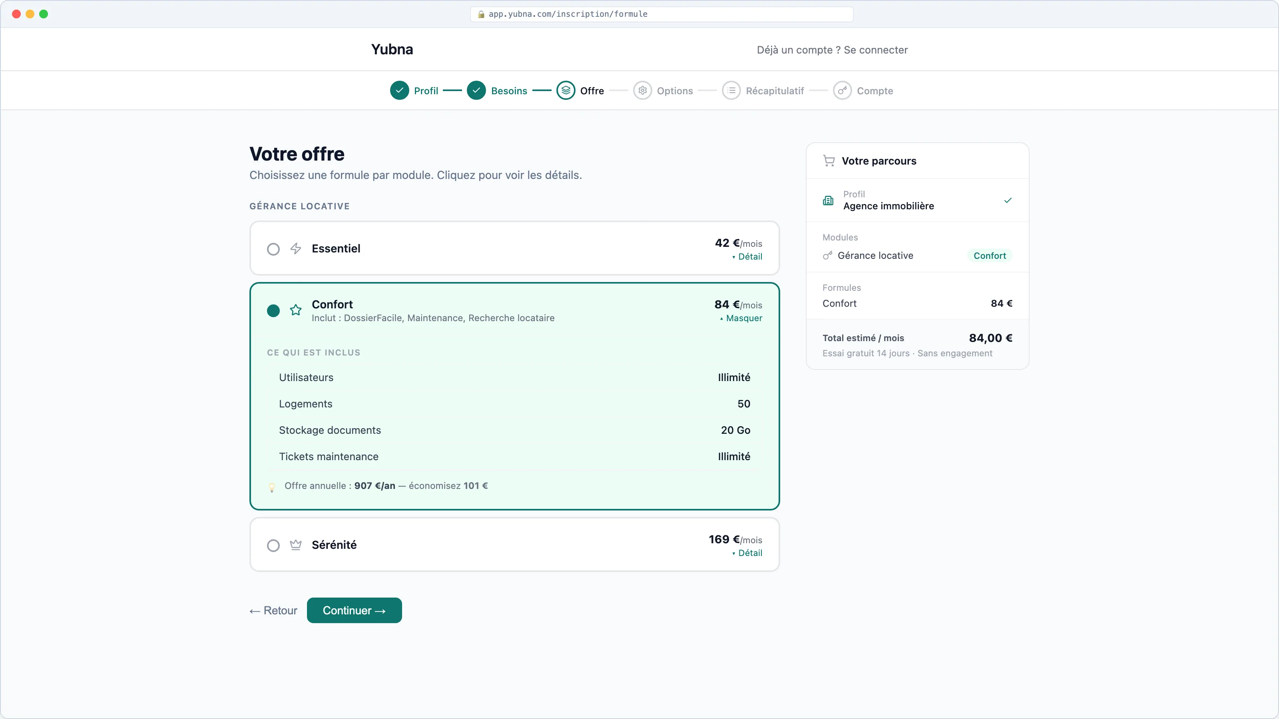Click the 42 €/mois price
The height and width of the screenshot is (719, 1279).
738,243
